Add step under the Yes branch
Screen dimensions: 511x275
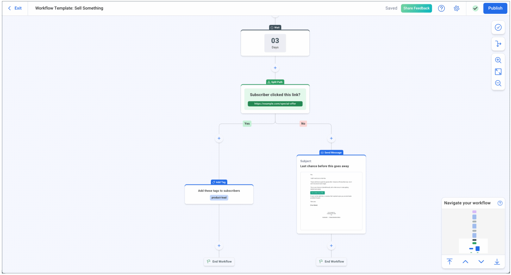[x=219, y=139]
